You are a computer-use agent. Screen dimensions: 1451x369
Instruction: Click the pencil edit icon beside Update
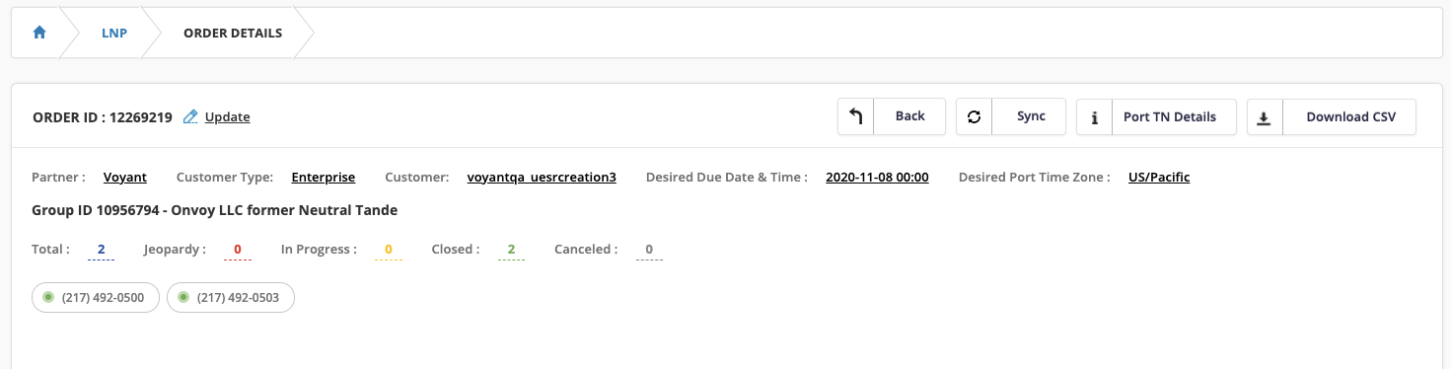pyautogui.click(x=190, y=116)
